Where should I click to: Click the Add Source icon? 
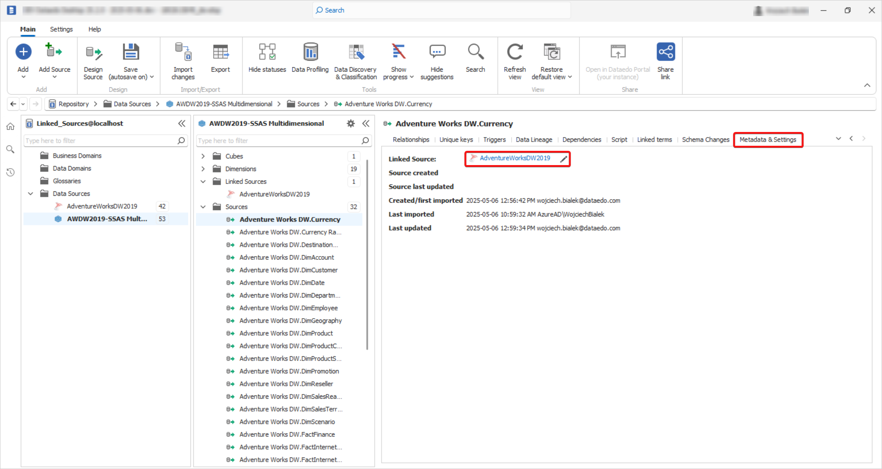pos(54,51)
